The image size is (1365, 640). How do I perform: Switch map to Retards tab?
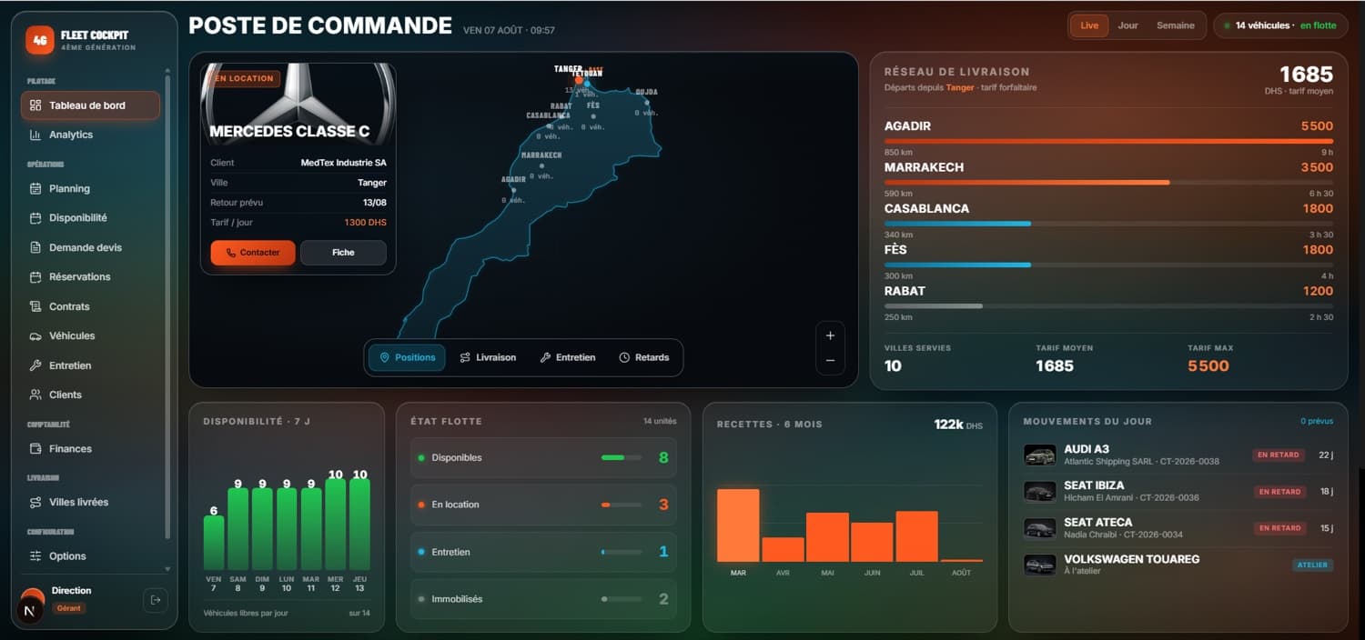(x=644, y=357)
